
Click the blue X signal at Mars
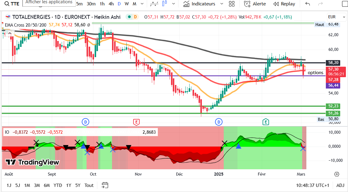coord(303,149)
